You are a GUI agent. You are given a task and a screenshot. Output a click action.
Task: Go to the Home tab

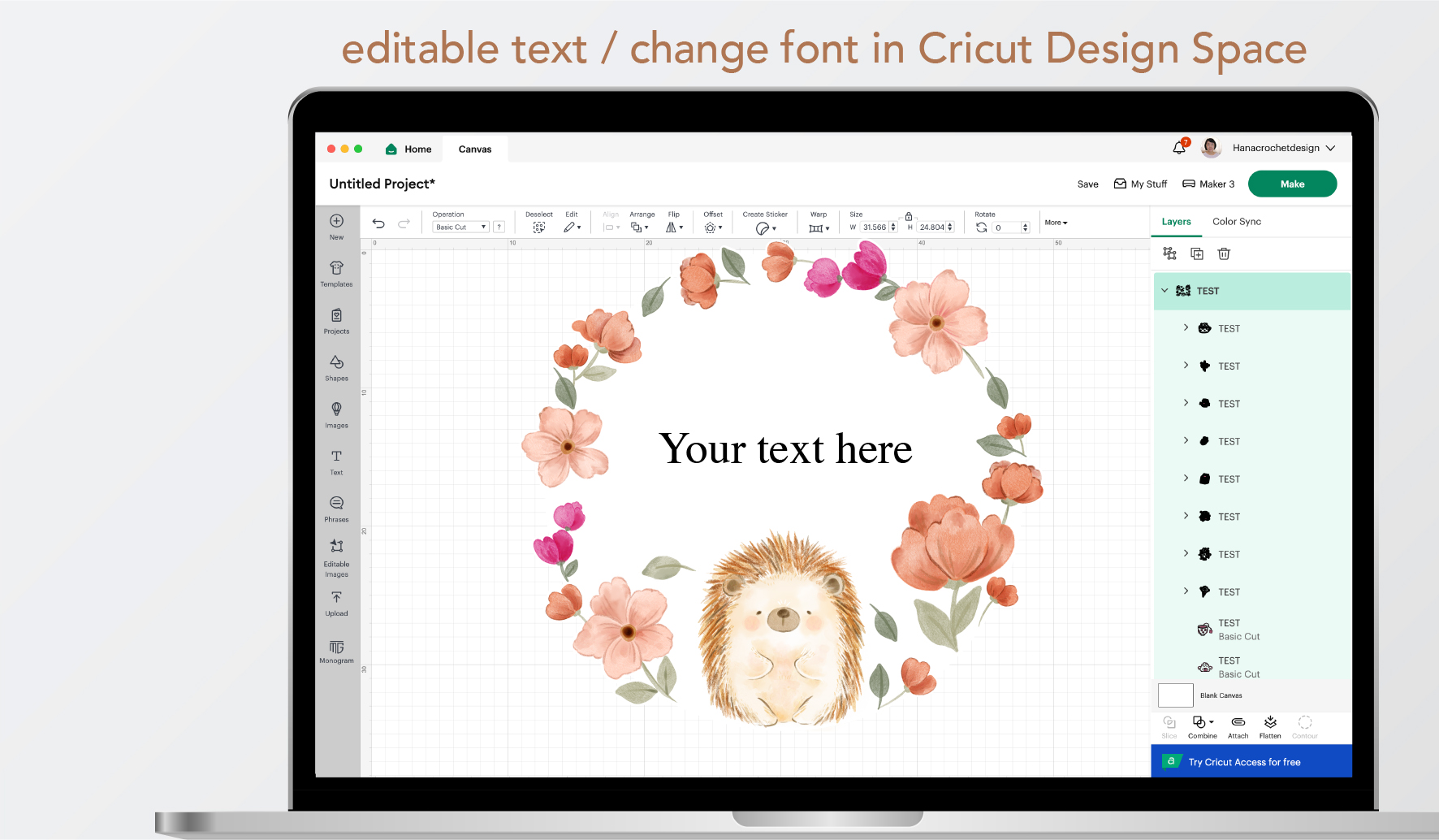tap(409, 149)
